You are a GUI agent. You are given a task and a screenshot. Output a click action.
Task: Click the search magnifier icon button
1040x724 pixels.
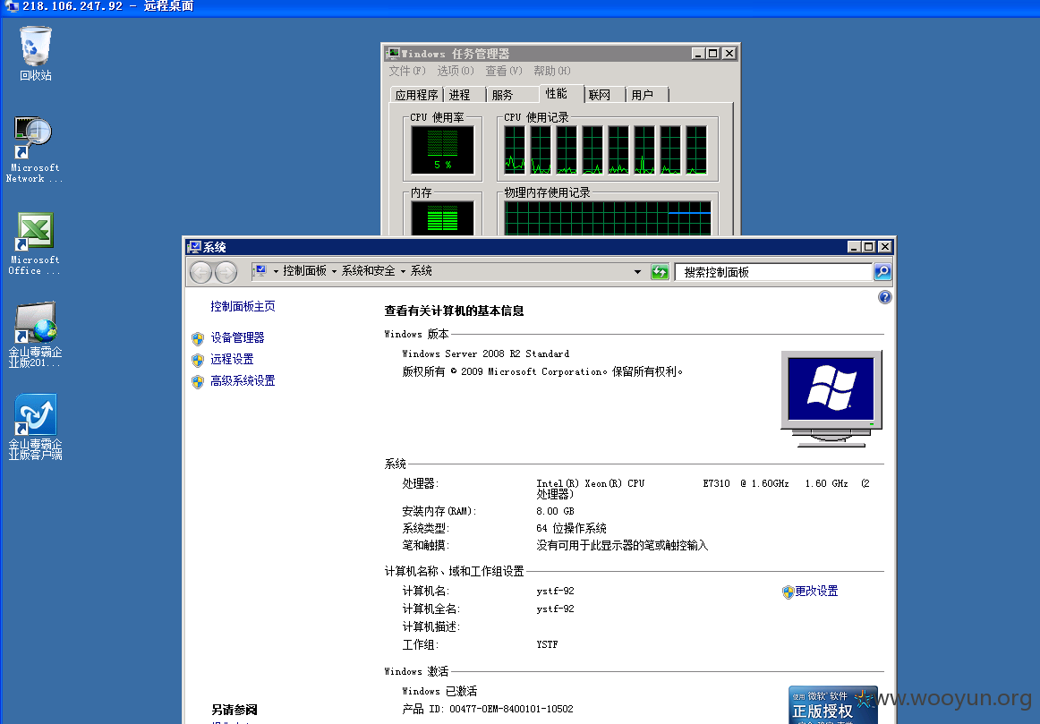tap(882, 272)
